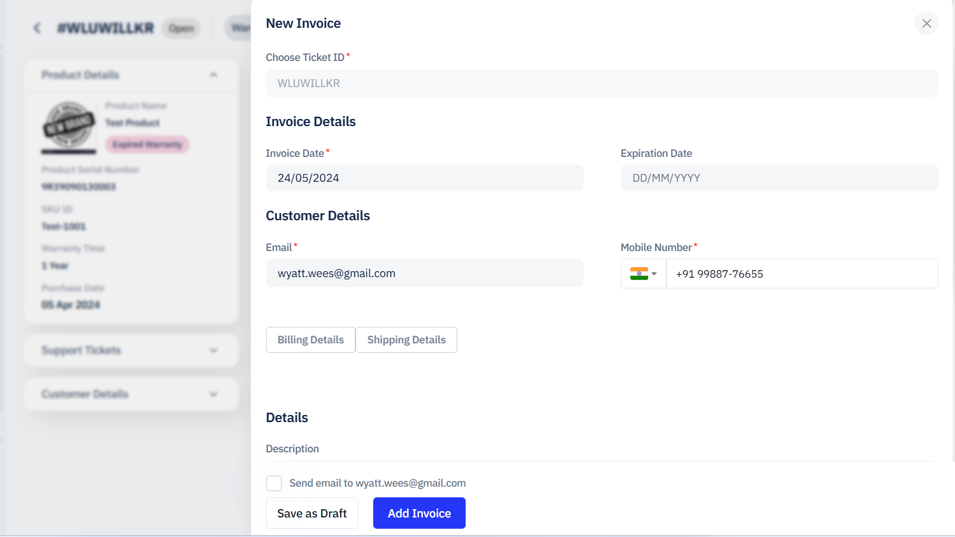Switch to the Billing Details tab
955x537 pixels.
click(310, 340)
